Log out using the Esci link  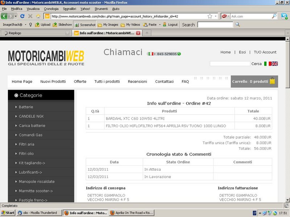242,52
